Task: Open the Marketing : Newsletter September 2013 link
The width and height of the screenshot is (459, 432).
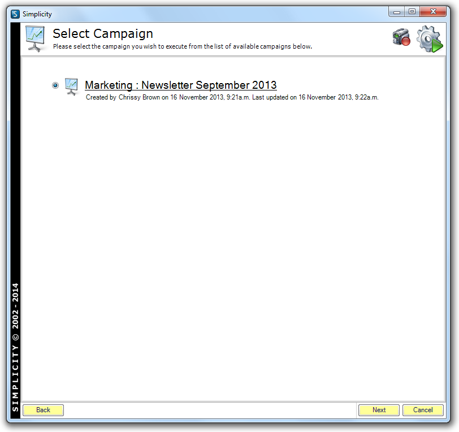Action: pos(181,85)
